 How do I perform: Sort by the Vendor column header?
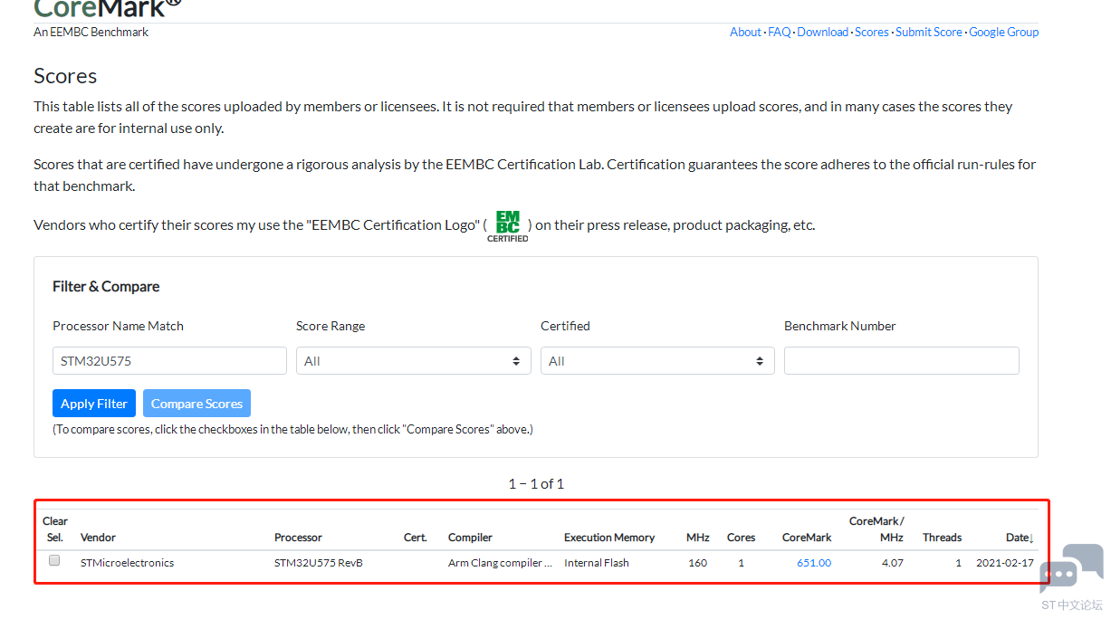[x=98, y=538]
